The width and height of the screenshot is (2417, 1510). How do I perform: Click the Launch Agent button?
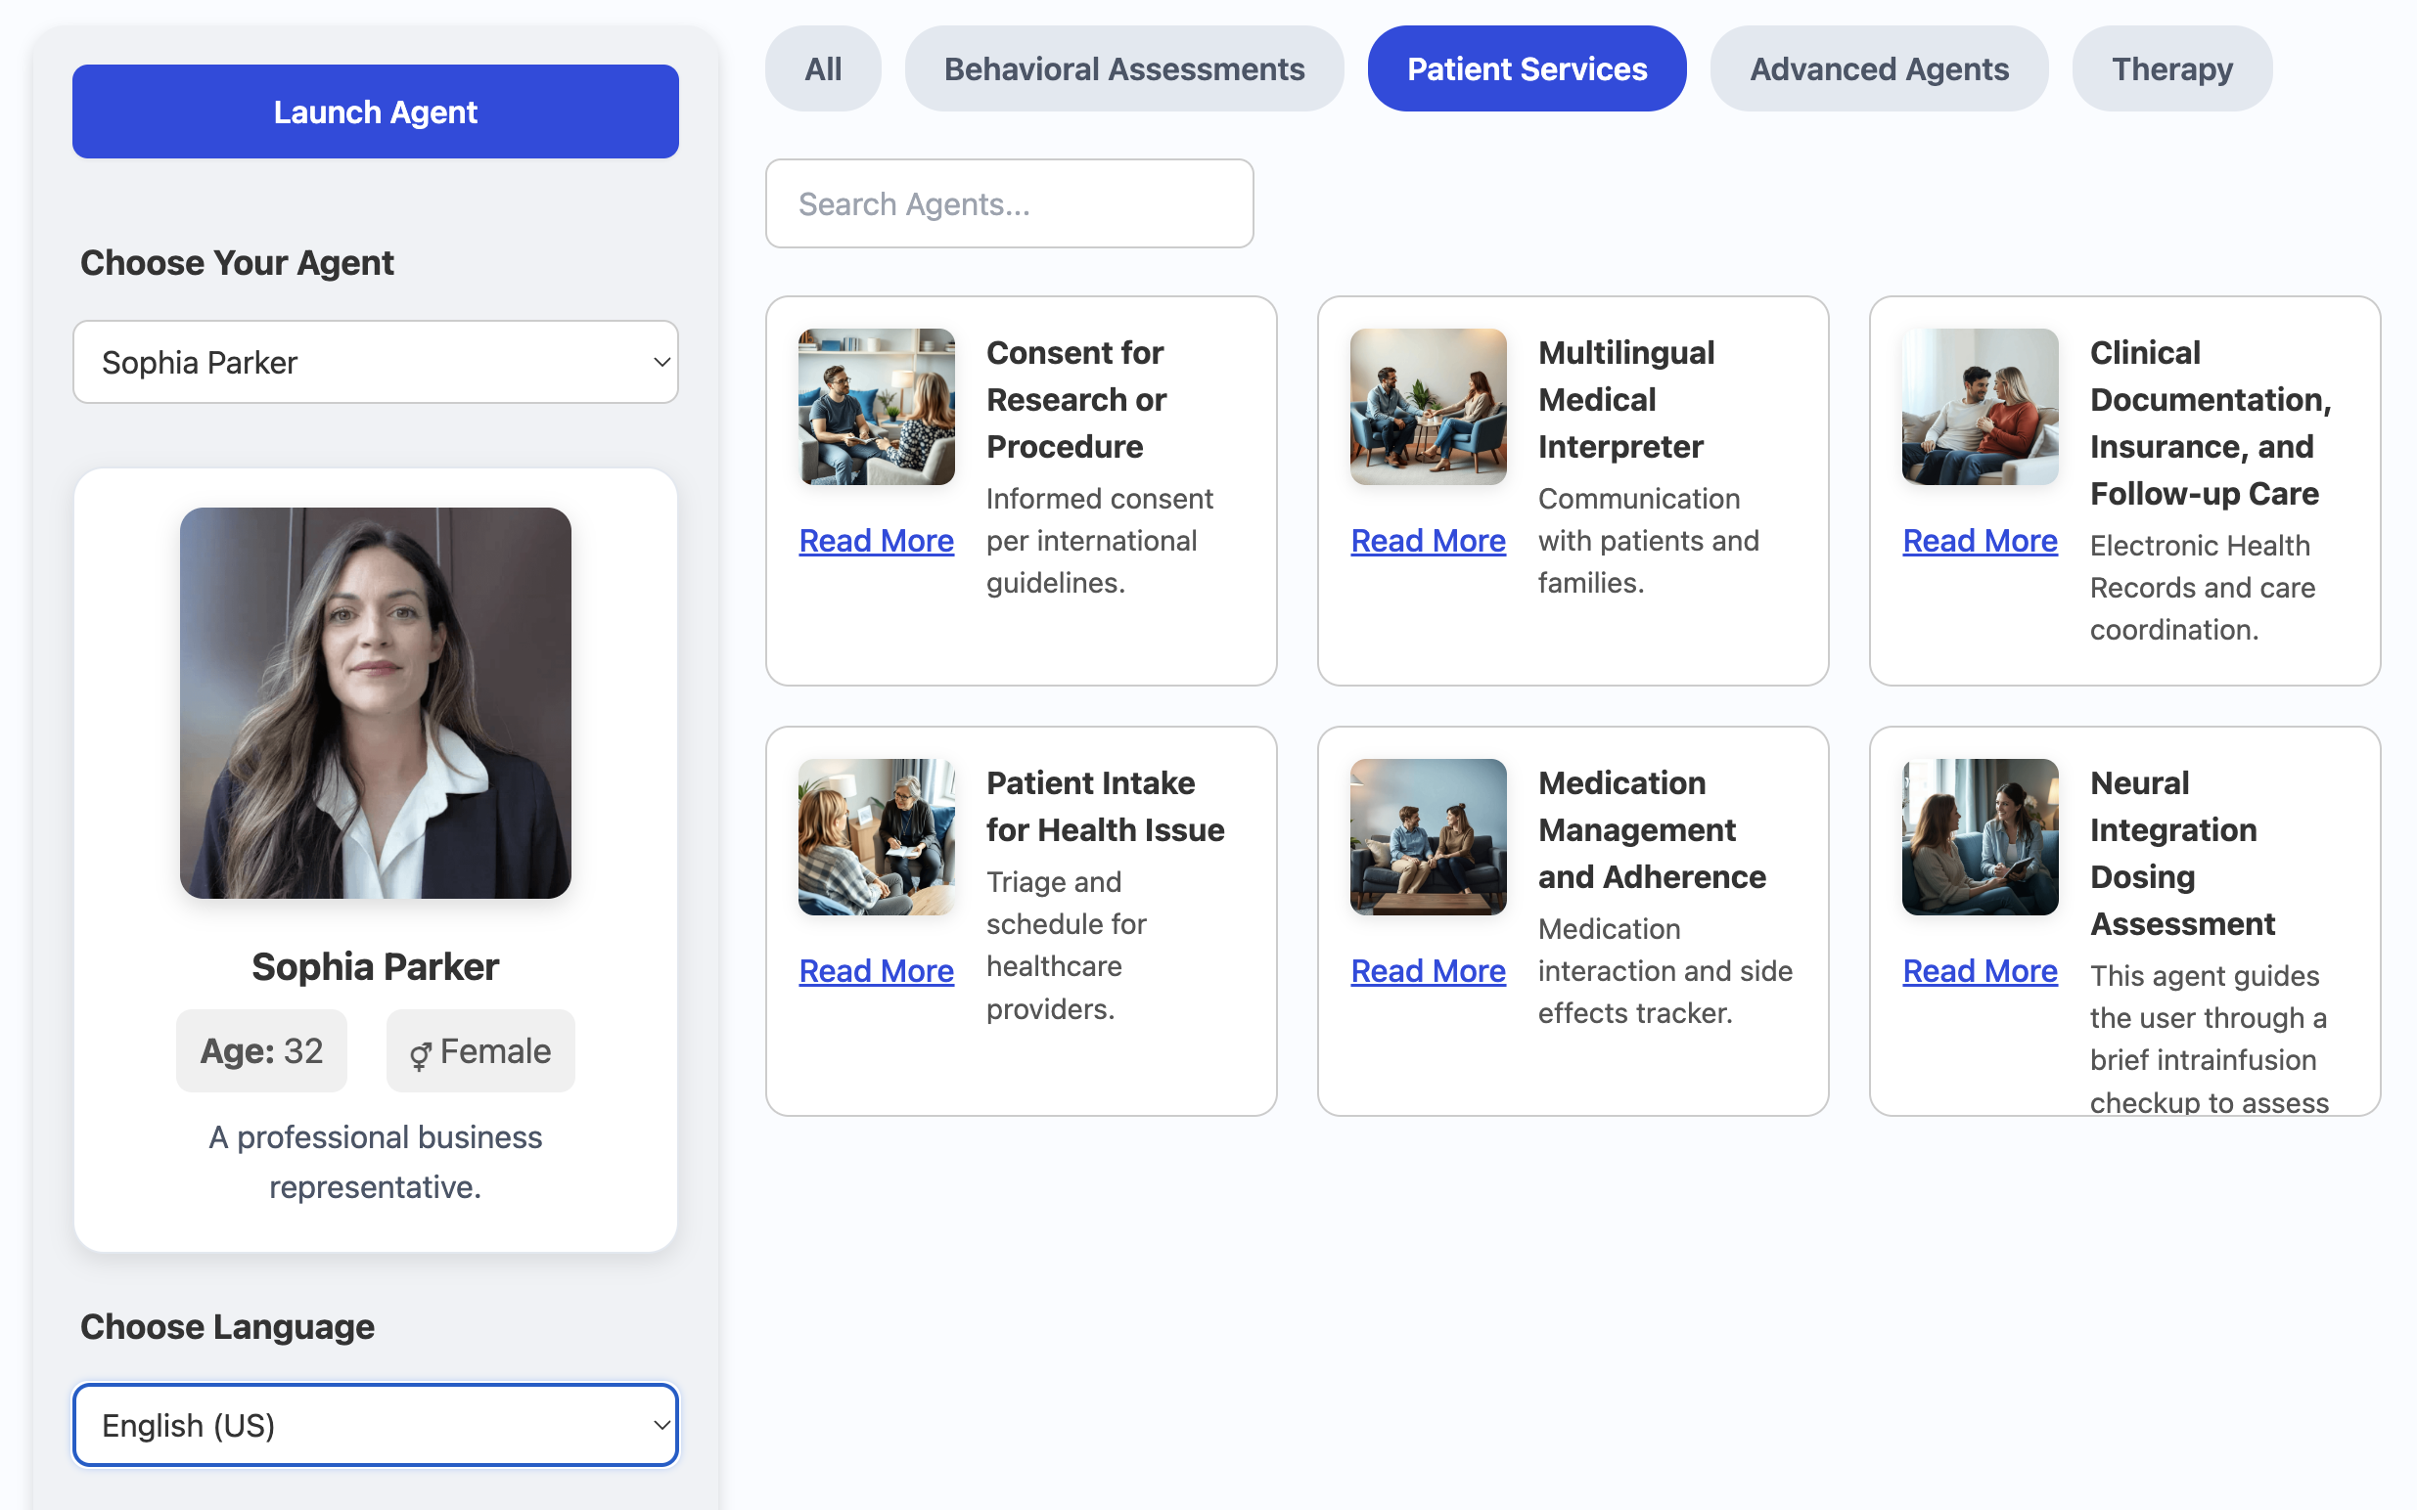(x=375, y=111)
